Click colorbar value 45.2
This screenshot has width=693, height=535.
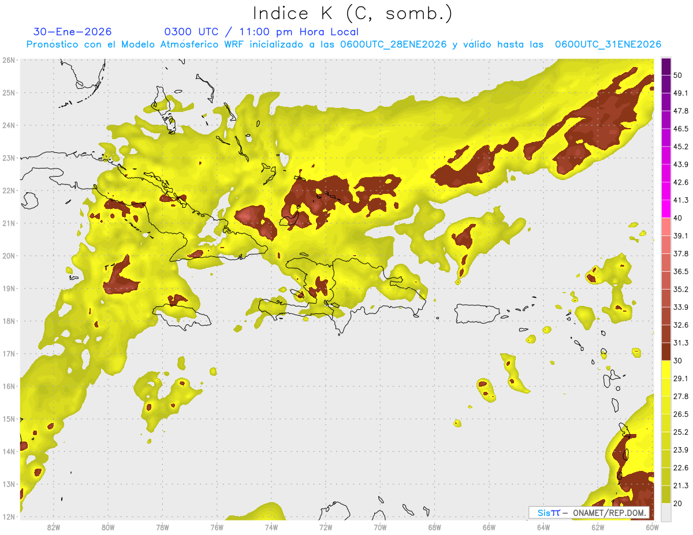681,147
